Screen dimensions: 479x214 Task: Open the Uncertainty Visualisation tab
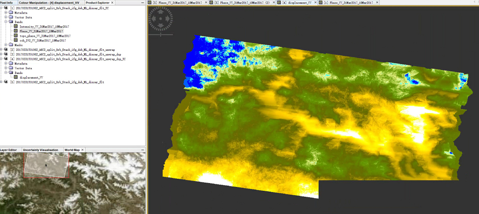click(x=41, y=150)
